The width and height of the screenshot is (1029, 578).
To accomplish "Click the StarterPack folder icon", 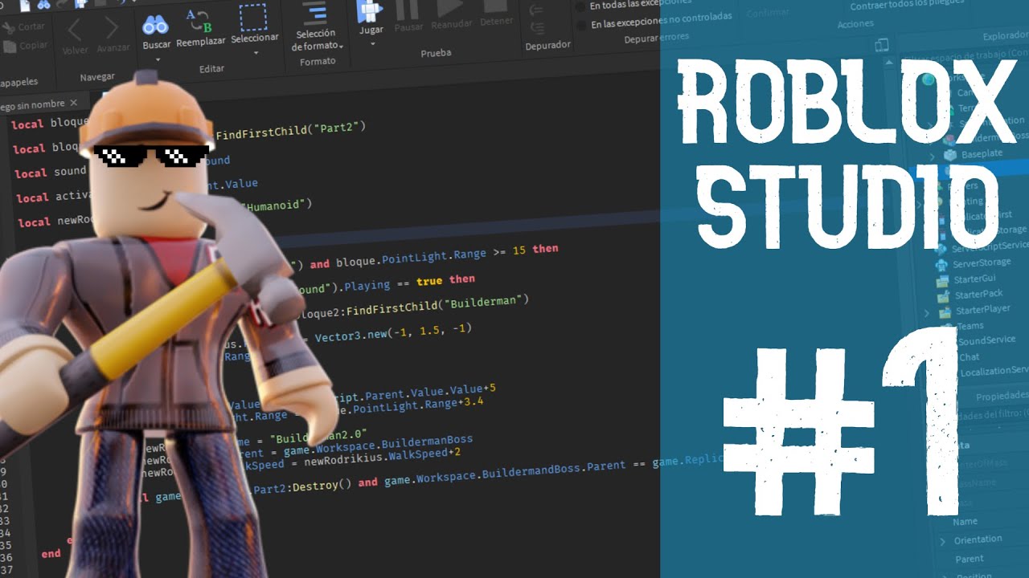I will tap(944, 297).
